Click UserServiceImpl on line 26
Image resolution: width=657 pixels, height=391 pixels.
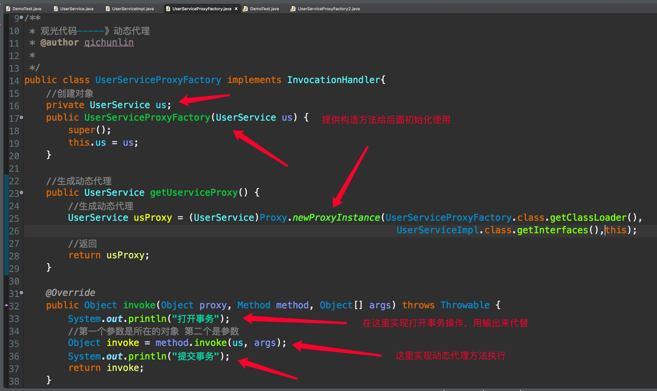(x=437, y=230)
